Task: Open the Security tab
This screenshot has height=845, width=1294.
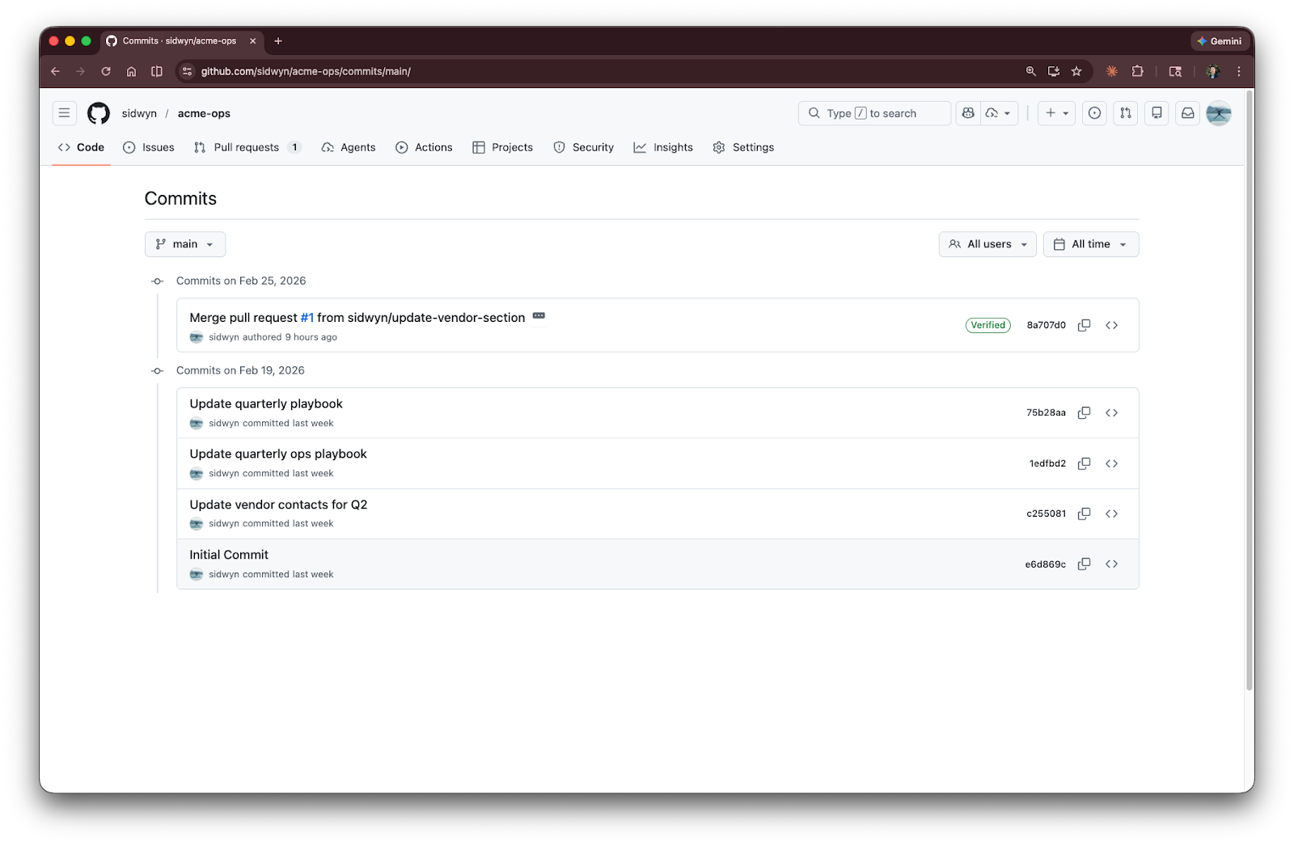Action: [584, 147]
